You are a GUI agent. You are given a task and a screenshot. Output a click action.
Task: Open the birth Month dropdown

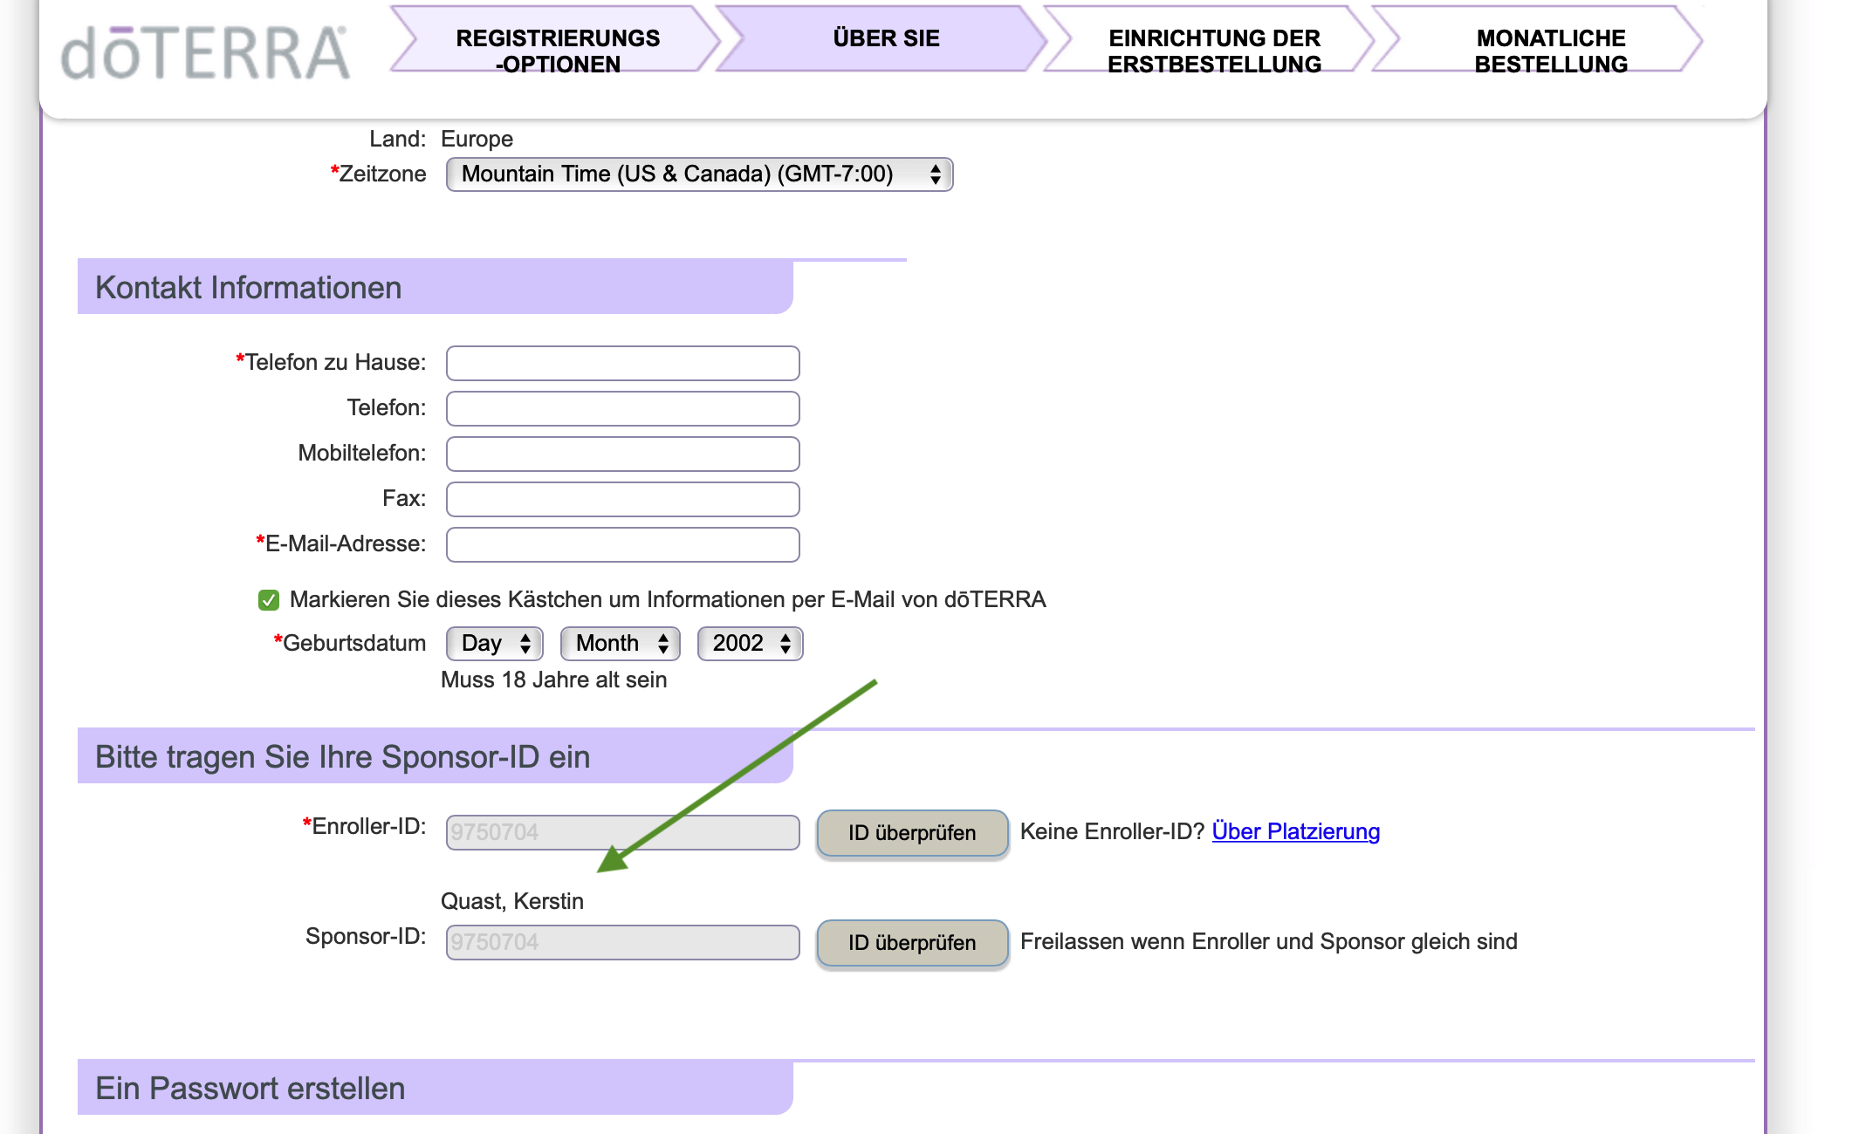click(621, 644)
